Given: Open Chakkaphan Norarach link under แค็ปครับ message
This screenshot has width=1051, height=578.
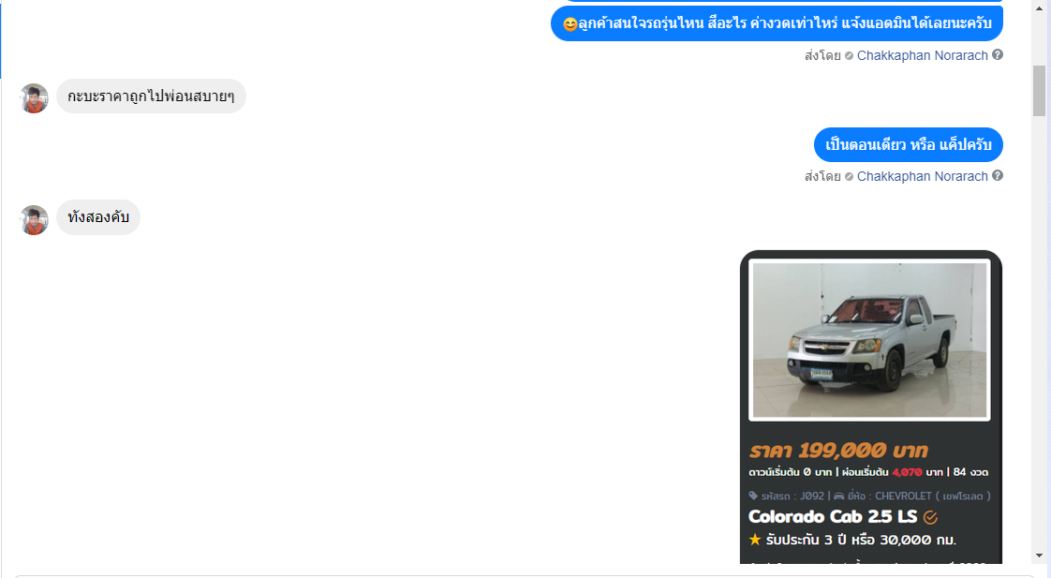Looking at the screenshot, I should (x=923, y=176).
